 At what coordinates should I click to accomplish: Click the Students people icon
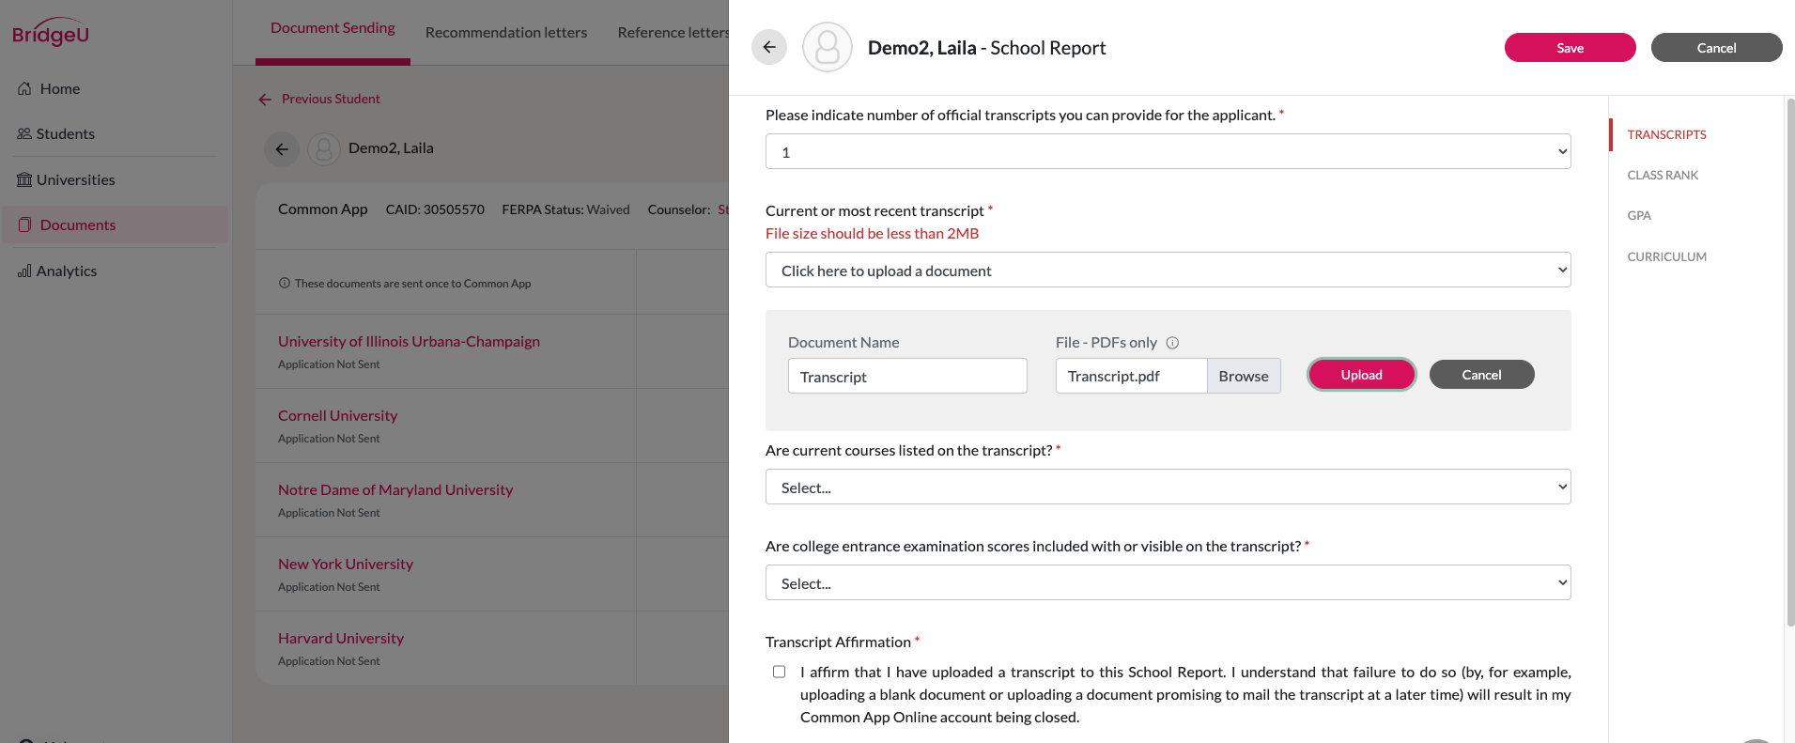[24, 133]
